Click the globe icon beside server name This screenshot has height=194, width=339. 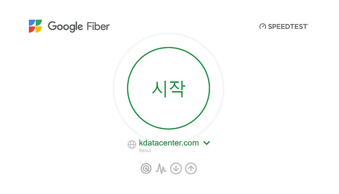132,144
